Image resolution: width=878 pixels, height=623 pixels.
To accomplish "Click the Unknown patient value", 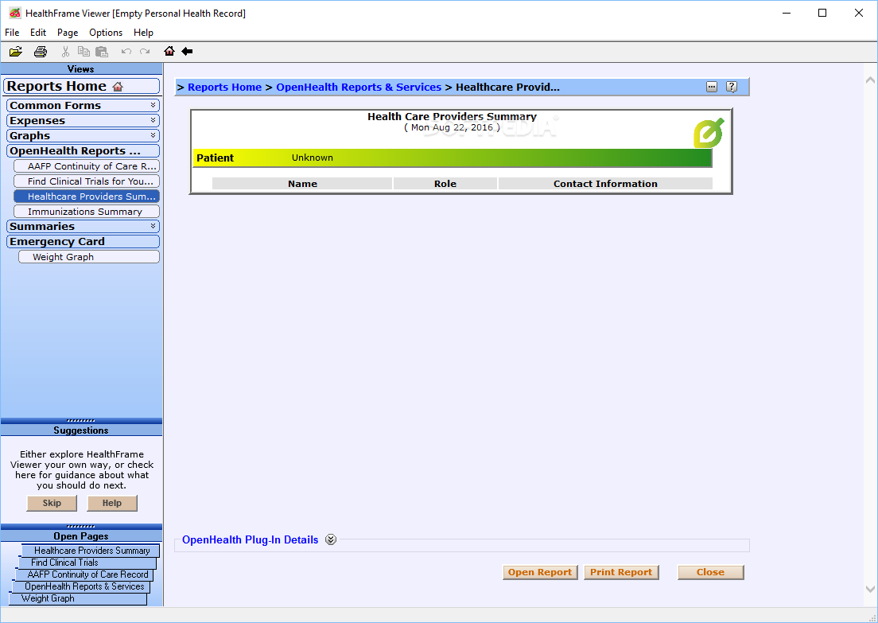I will pos(313,158).
